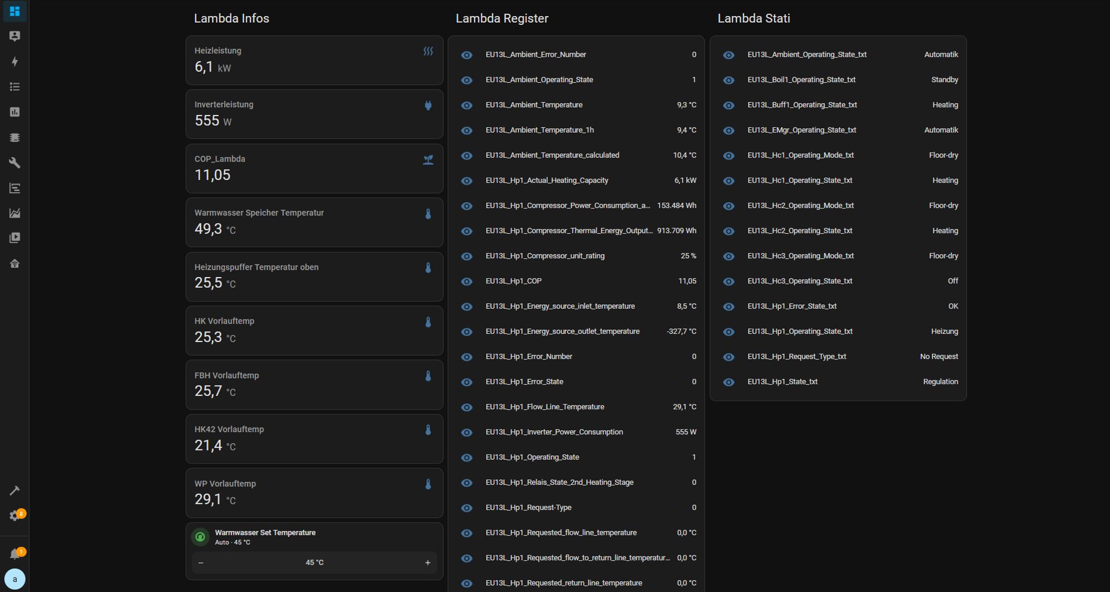
Task: Select EU13L_Hp1_Request-Type entity row
Action: point(576,508)
